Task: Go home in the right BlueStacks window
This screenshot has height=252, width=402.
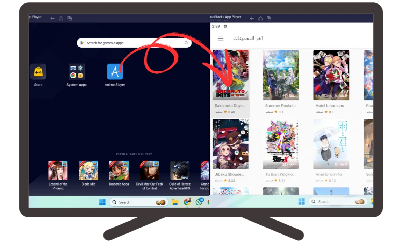Action: 260,18
